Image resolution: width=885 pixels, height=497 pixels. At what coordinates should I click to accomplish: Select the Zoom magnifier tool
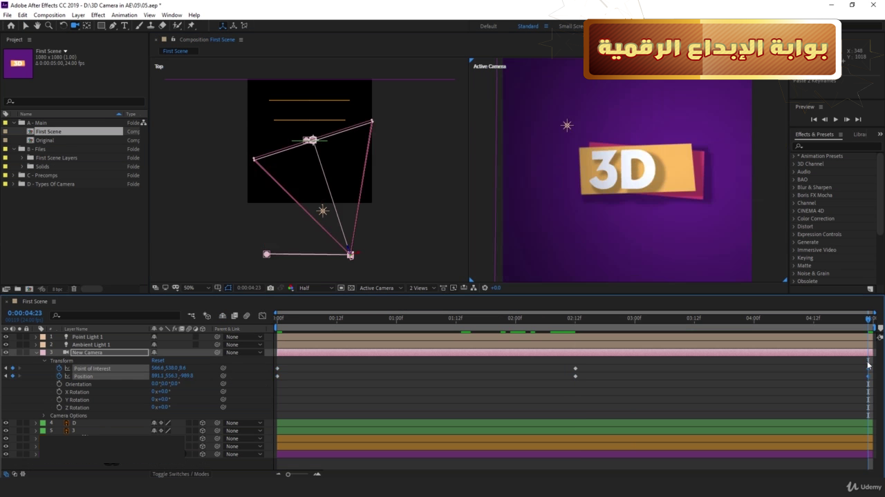click(48, 26)
